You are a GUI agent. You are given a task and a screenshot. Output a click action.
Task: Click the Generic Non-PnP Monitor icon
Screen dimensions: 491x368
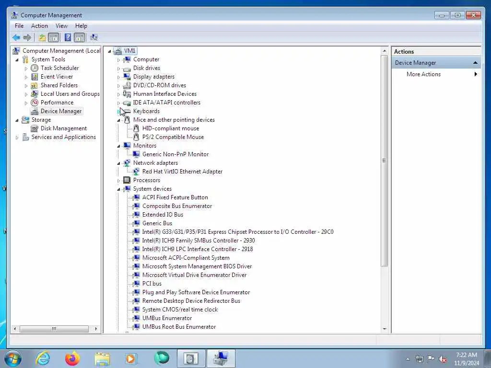coord(136,154)
